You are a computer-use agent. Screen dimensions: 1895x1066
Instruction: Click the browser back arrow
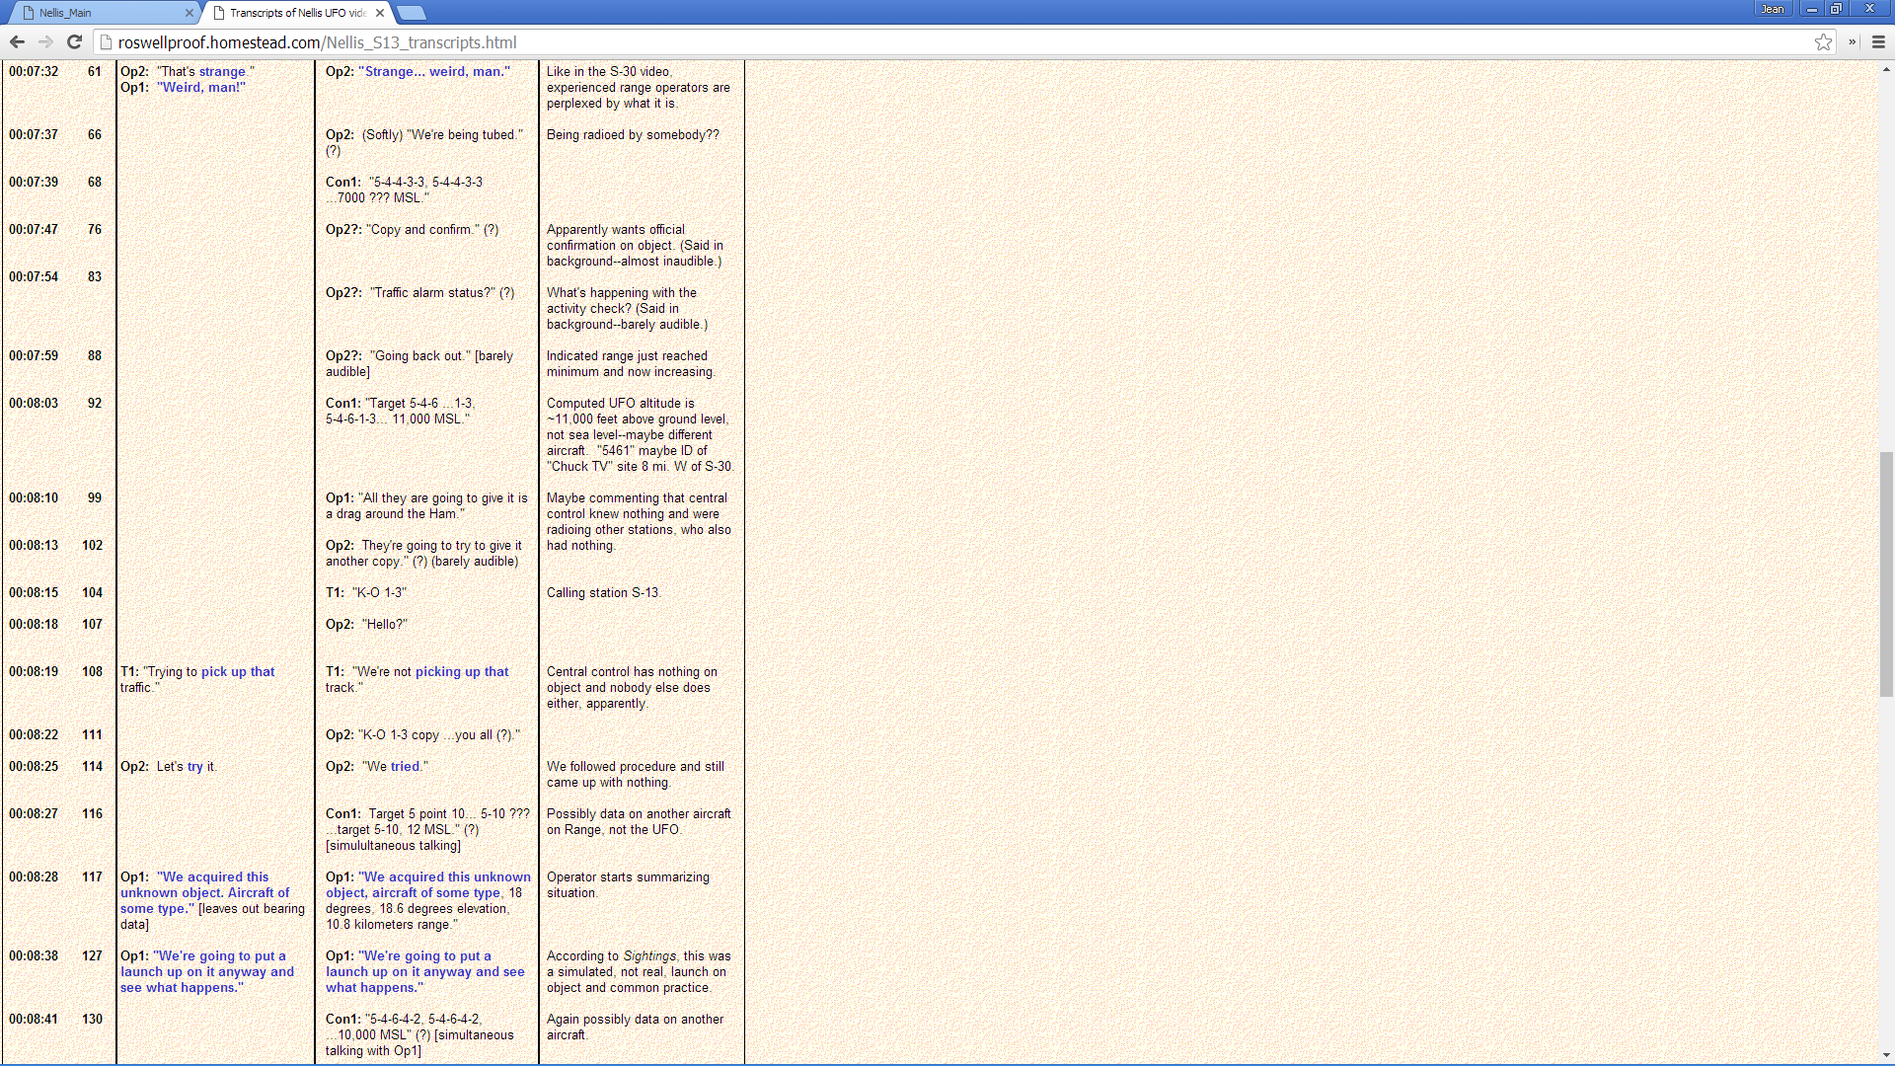[17, 41]
